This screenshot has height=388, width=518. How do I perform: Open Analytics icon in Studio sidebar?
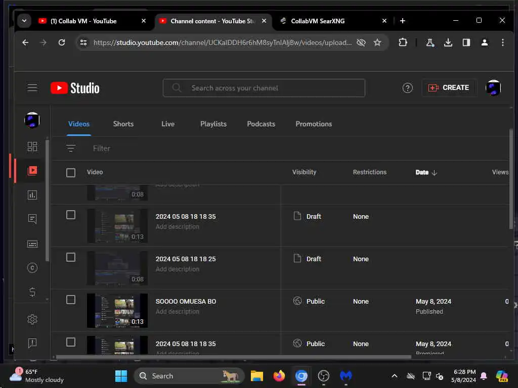[x=32, y=195]
